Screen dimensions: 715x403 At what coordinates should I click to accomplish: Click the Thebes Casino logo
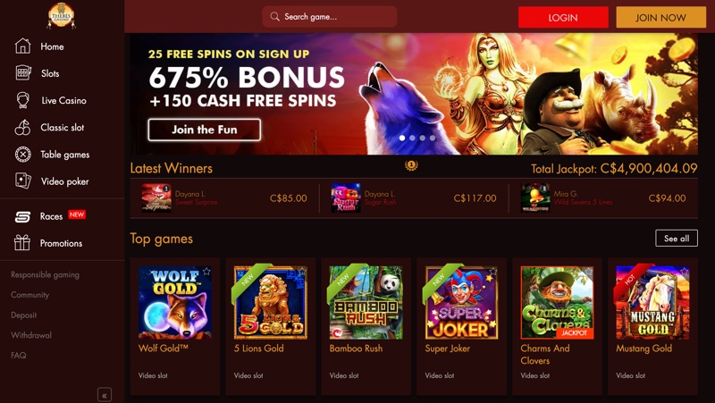pos(61,16)
